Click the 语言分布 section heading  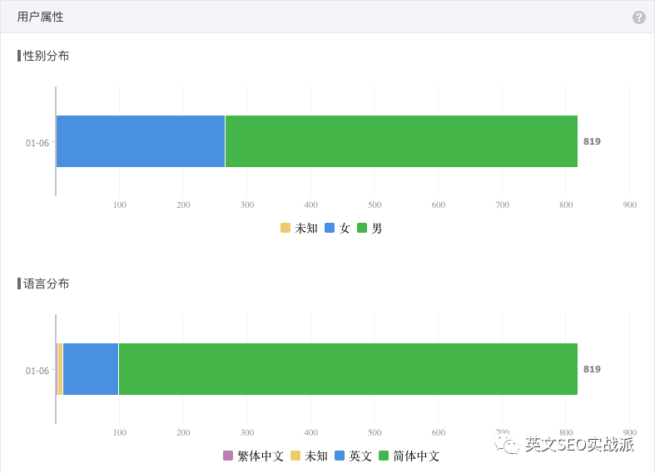click(46, 283)
